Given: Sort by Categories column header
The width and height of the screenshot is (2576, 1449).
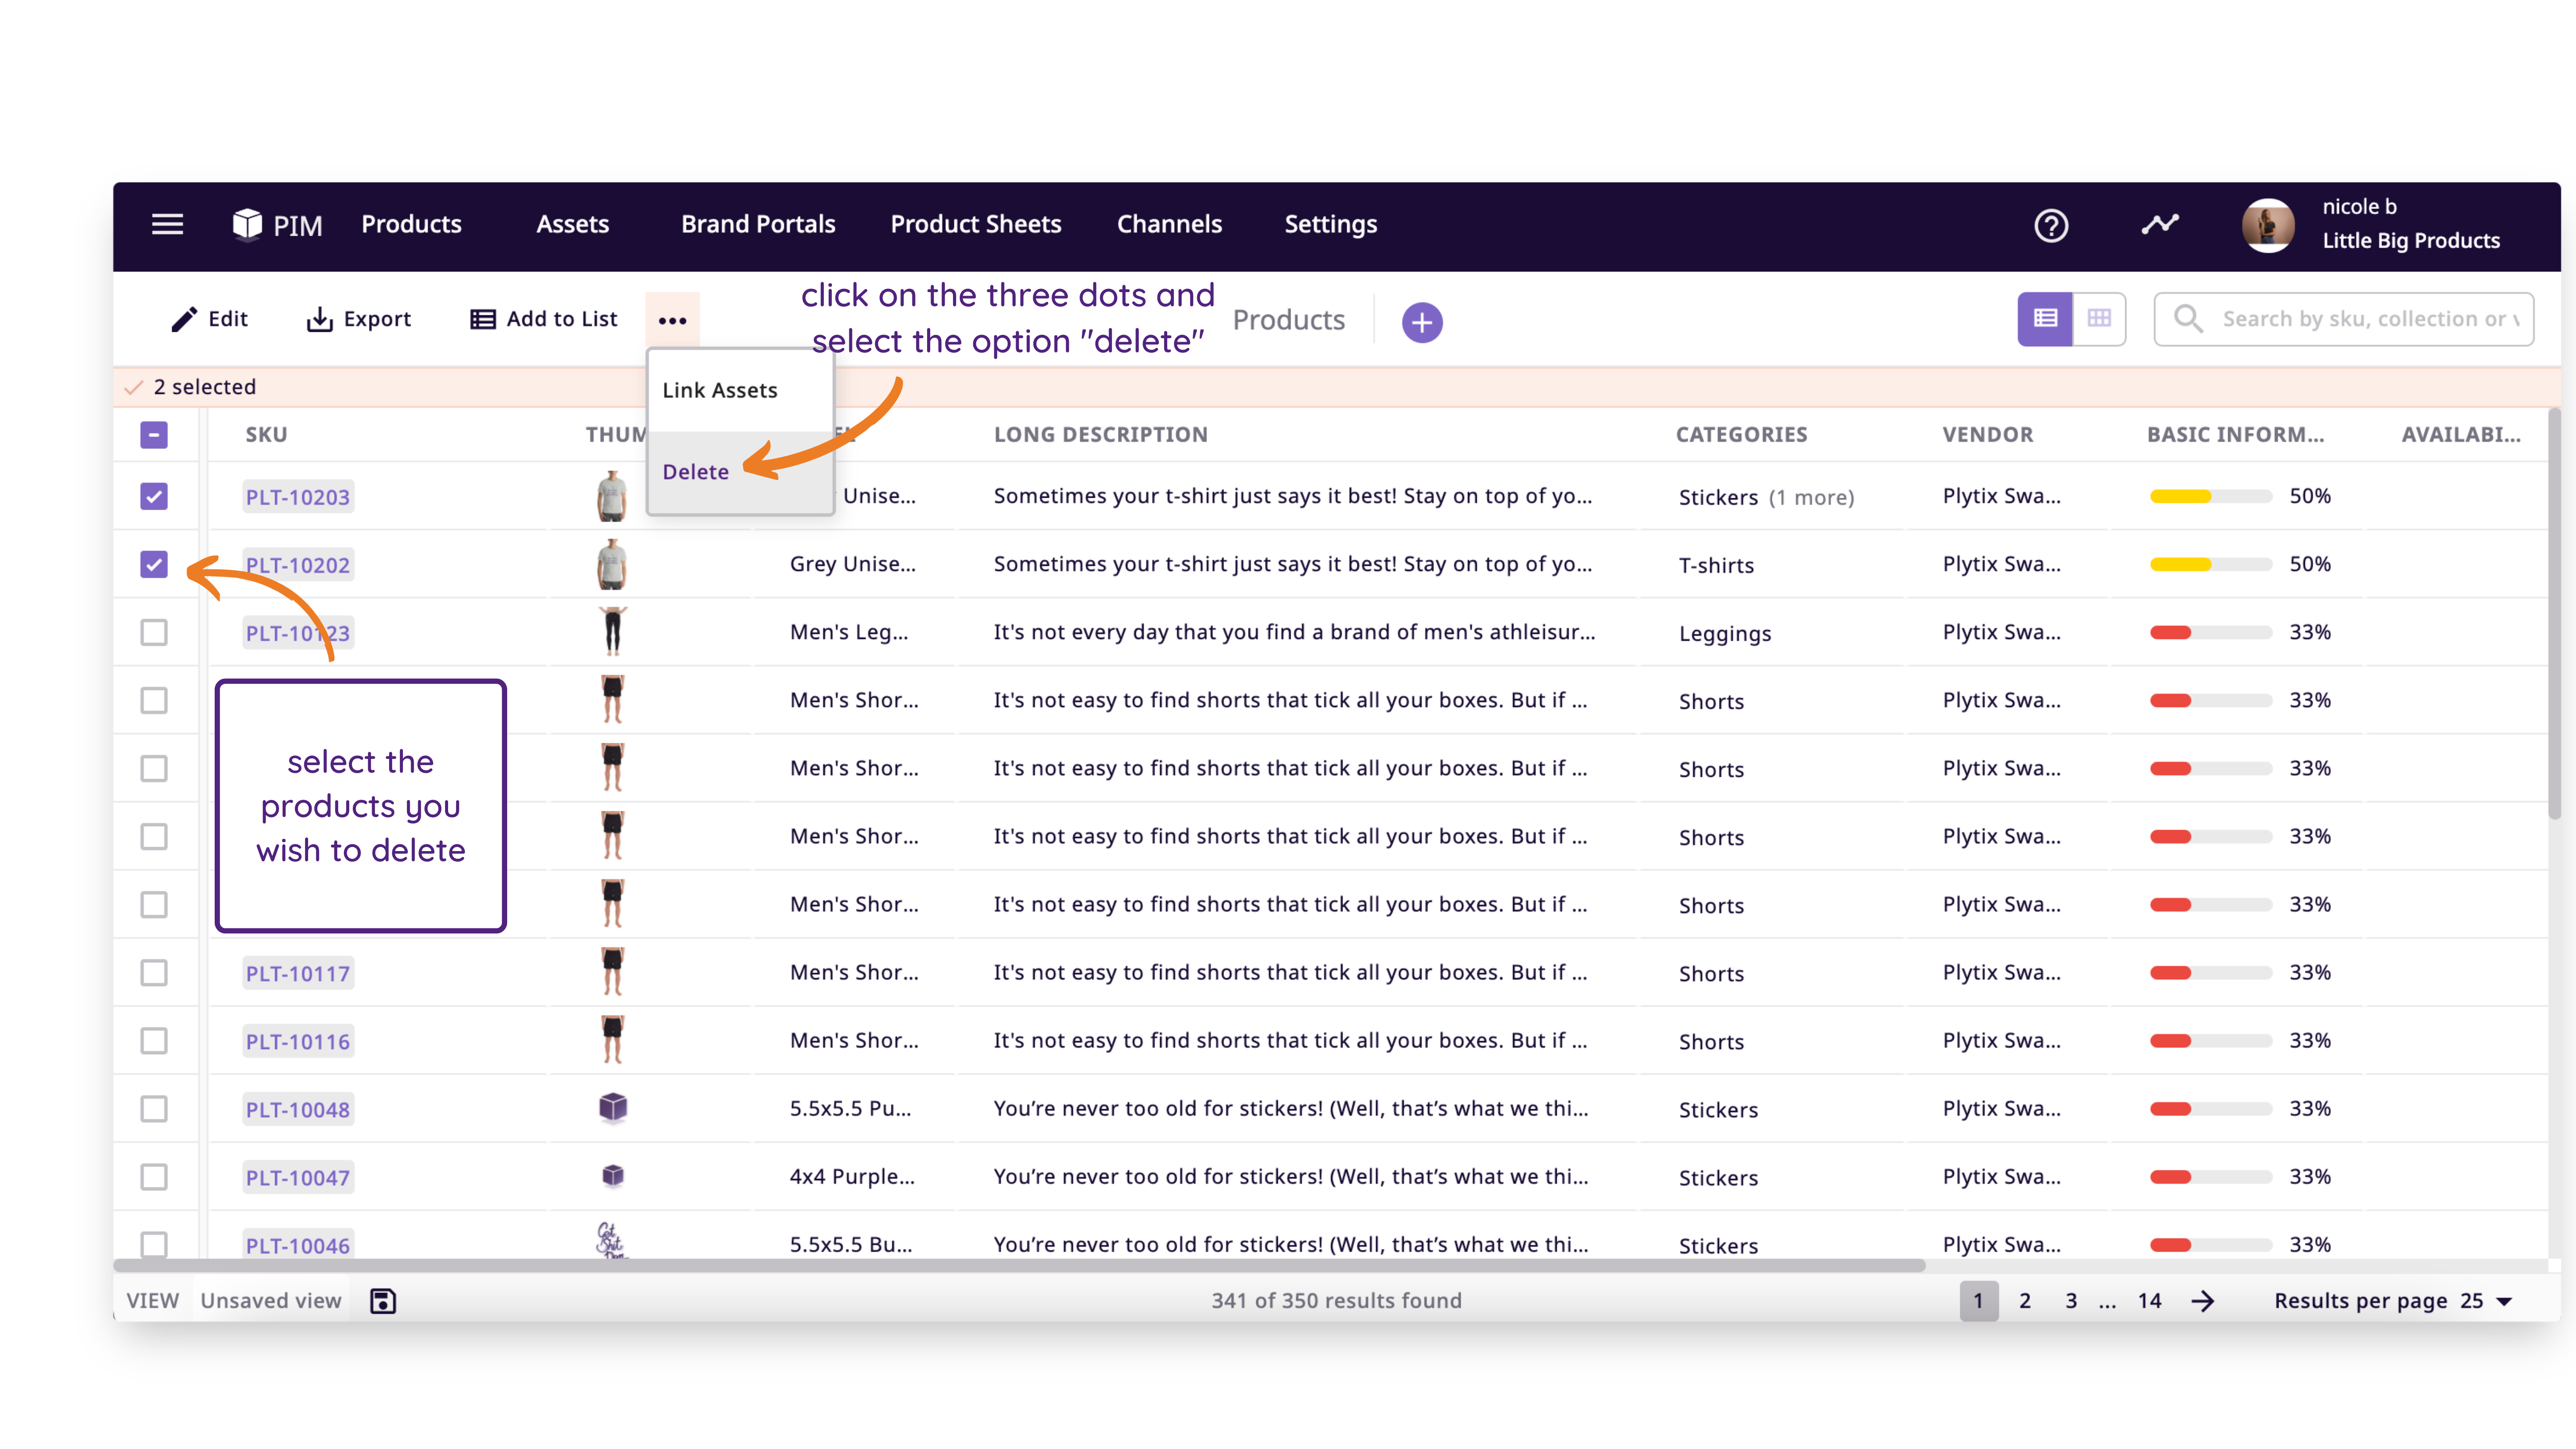Looking at the screenshot, I should pos(1741,435).
